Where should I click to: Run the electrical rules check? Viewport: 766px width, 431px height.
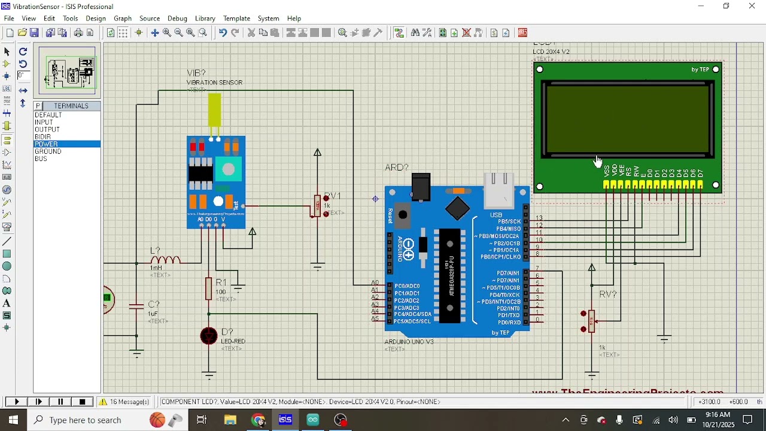pyautogui.click(x=506, y=33)
